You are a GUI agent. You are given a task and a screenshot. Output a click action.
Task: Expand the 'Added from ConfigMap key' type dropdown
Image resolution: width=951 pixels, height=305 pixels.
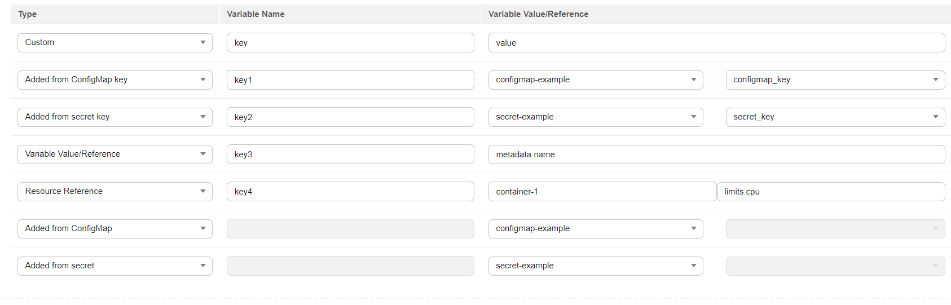click(x=115, y=80)
